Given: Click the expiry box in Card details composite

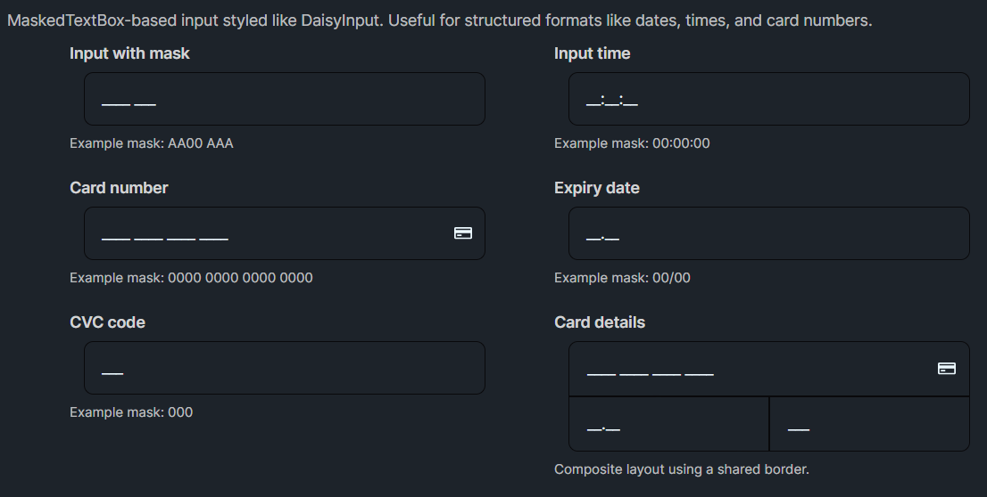Looking at the screenshot, I should [668, 425].
